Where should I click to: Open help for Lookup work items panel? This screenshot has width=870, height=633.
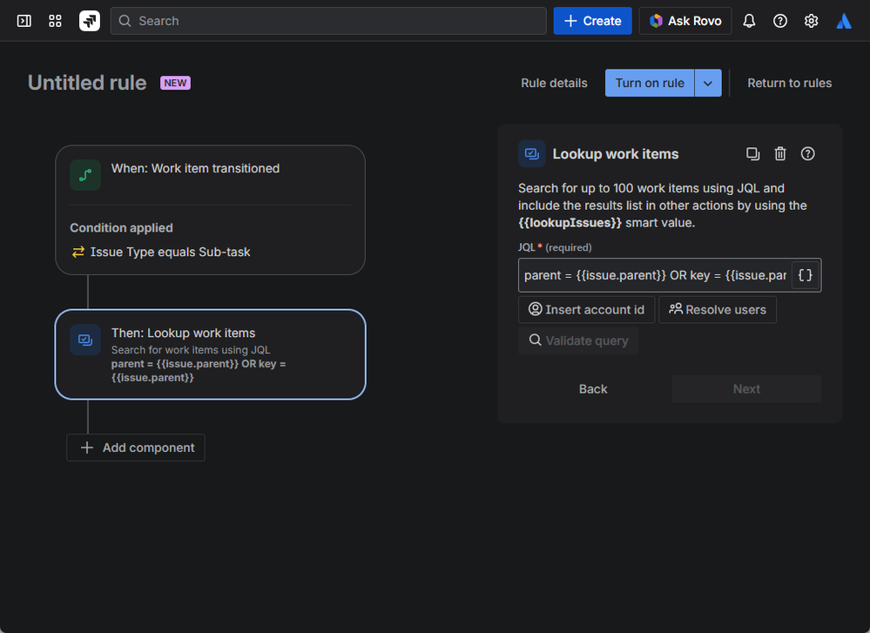coord(808,153)
